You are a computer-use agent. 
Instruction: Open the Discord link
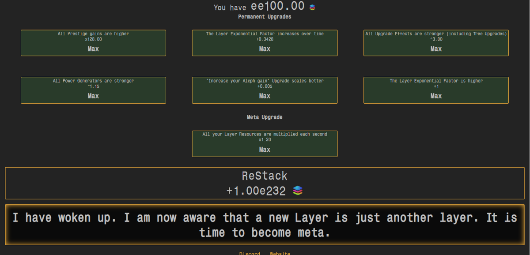click(250, 253)
